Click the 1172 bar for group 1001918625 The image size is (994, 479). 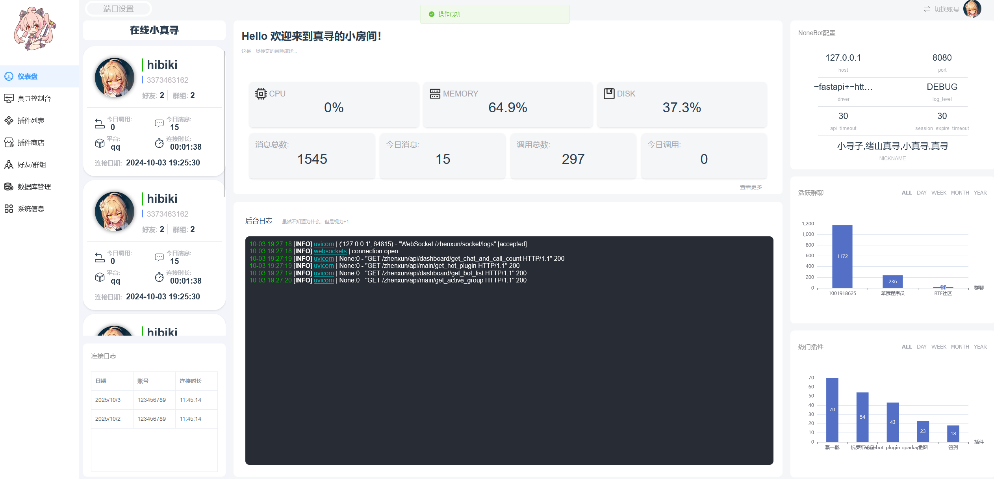[x=842, y=256]
